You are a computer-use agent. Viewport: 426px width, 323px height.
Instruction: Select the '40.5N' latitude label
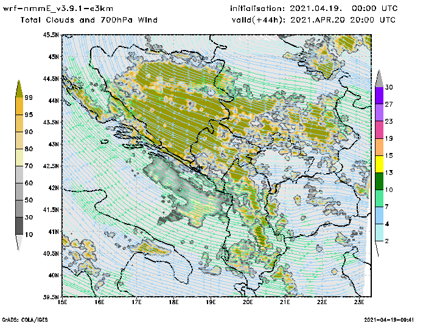[51, 254]
